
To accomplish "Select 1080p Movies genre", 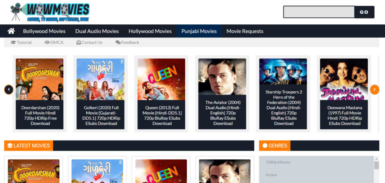I will [x=278, y=162].
